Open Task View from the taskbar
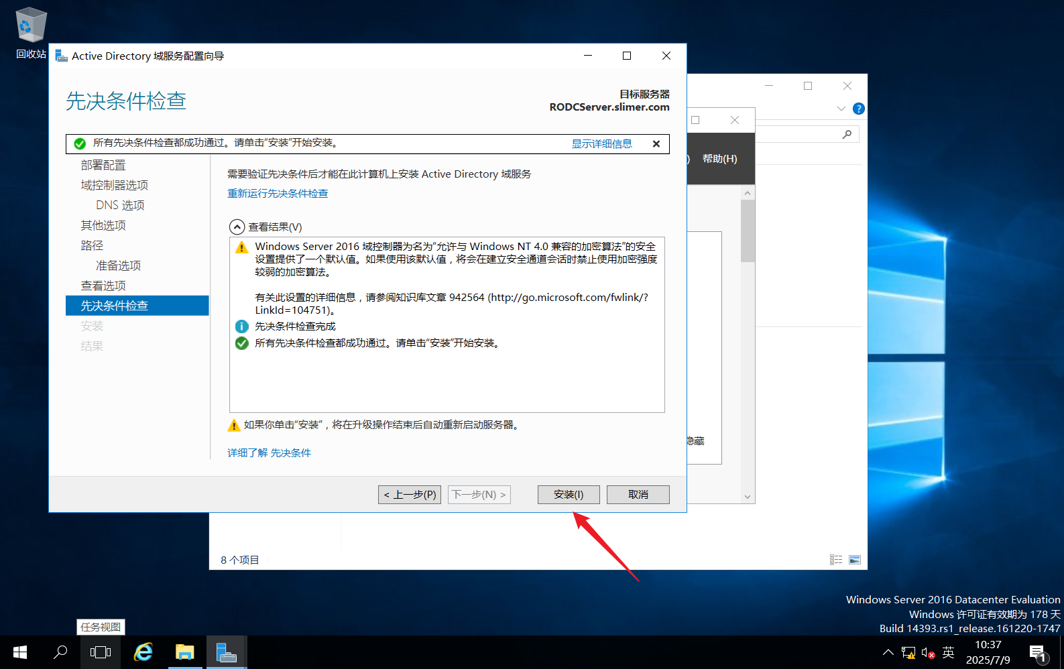Image resolution: width=1064 pixels, height=669 pixels. point(101,652)
